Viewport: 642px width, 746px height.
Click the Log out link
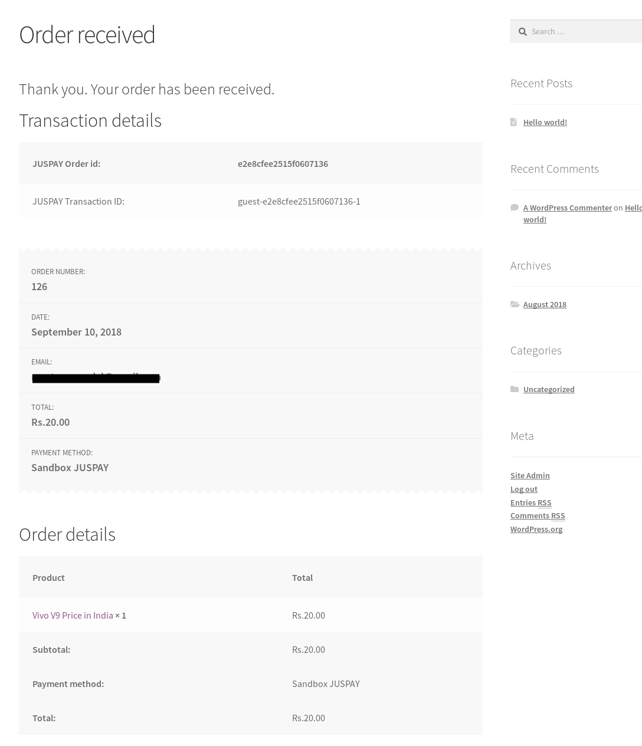point(523,489)
